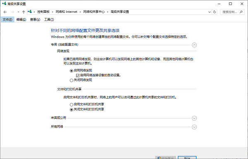Click the search control panel box
The height and width of the screenshot is (159, 248).
(x=232, y=12)
